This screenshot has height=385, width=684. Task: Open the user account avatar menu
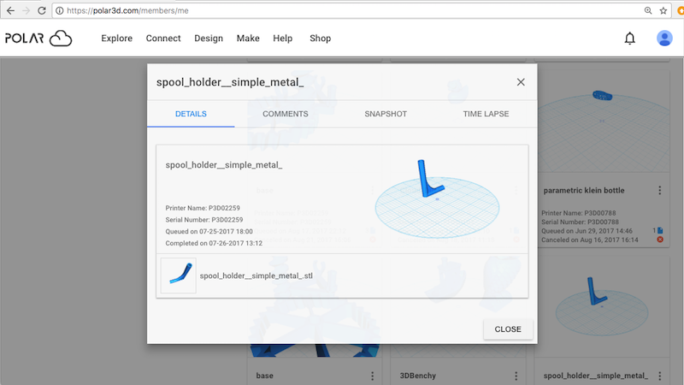pyautogui.click(x=664, y=38)
